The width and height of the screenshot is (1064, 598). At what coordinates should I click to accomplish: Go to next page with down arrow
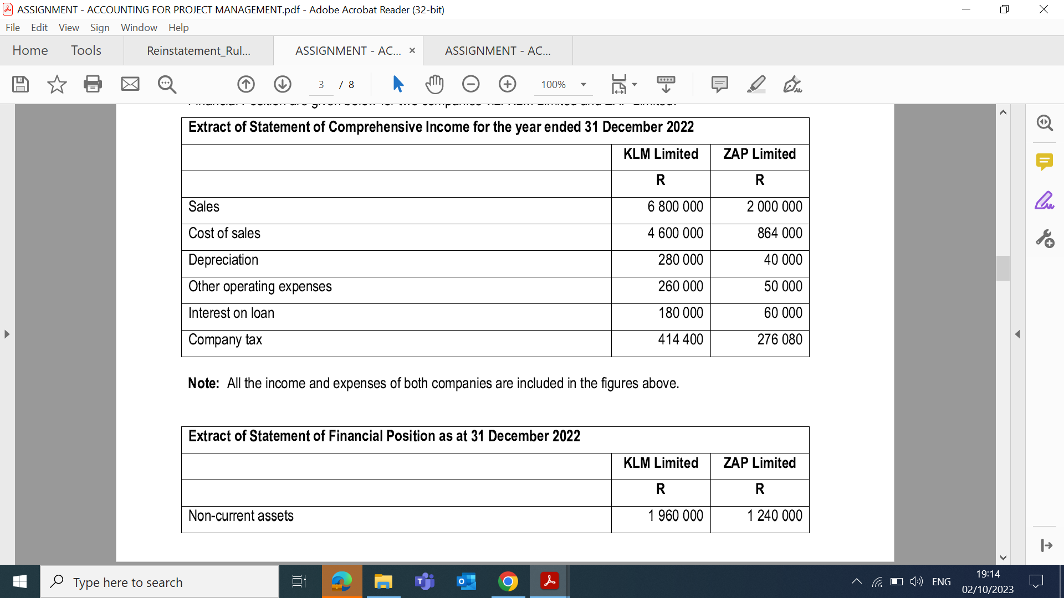tap(283, 84)
